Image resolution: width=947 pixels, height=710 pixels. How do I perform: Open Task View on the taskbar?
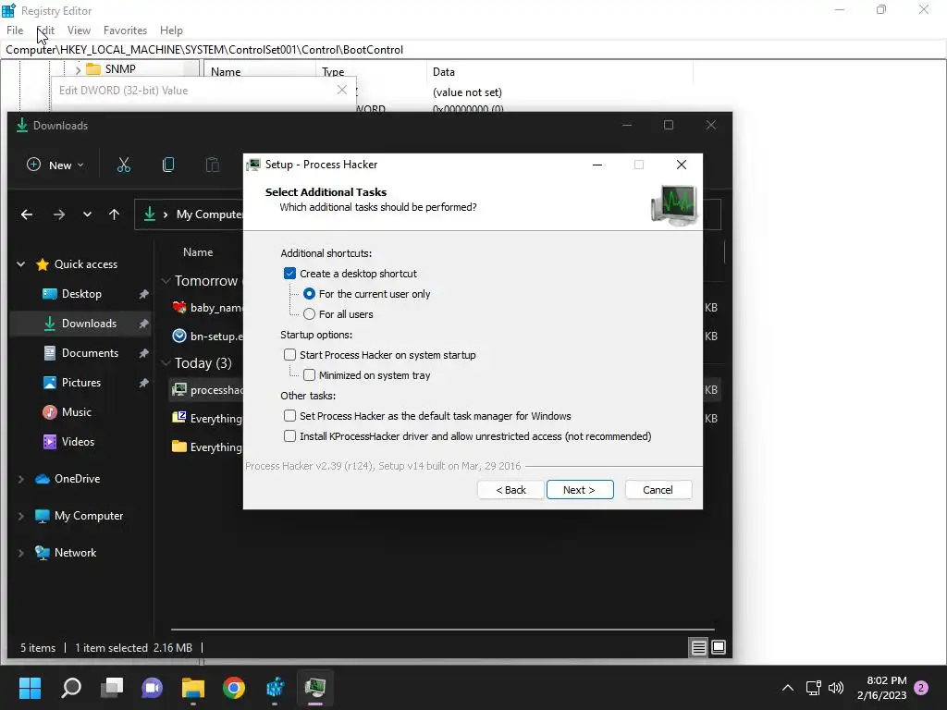112,687
